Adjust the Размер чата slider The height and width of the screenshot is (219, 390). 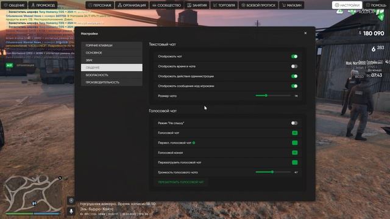[273, 96]
